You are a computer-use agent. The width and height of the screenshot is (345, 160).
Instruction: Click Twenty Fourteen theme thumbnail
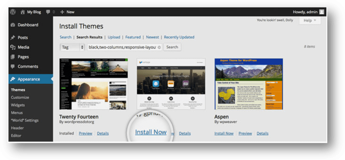[x=94, y=84]
